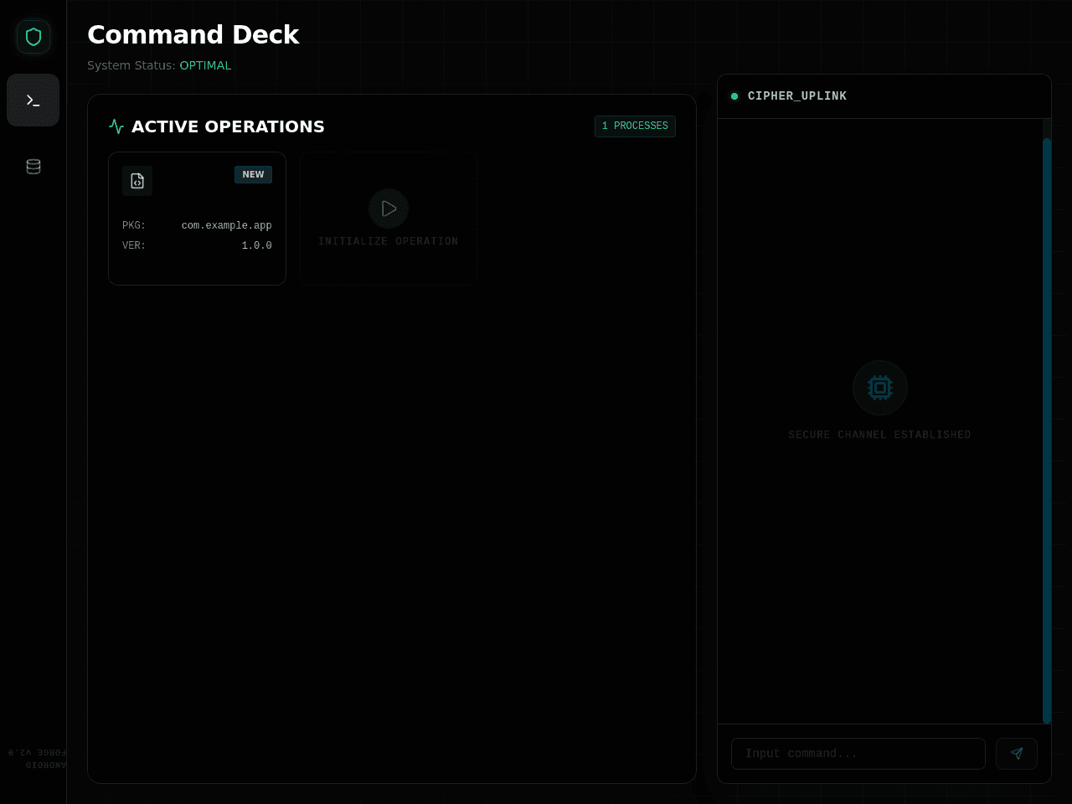Click the SECURE CHANNEL ESTABLISHED text

(880, 435)
